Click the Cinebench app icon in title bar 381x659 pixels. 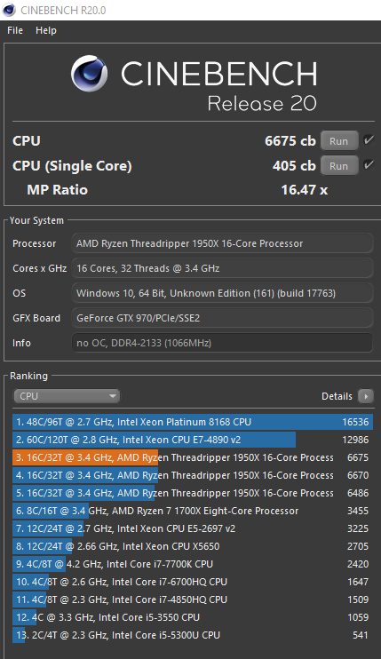point(8,10)
